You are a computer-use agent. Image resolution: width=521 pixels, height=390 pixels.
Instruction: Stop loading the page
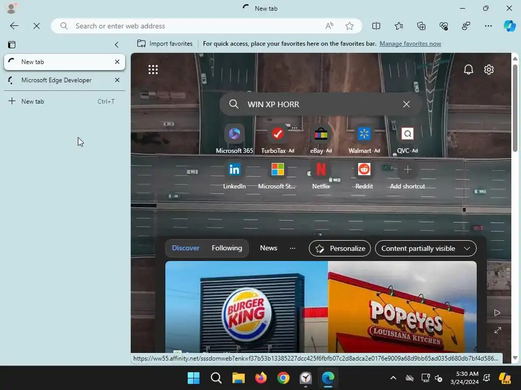37,26
